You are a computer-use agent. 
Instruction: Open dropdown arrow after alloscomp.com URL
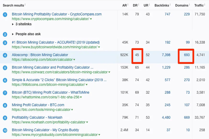(74, 60)
